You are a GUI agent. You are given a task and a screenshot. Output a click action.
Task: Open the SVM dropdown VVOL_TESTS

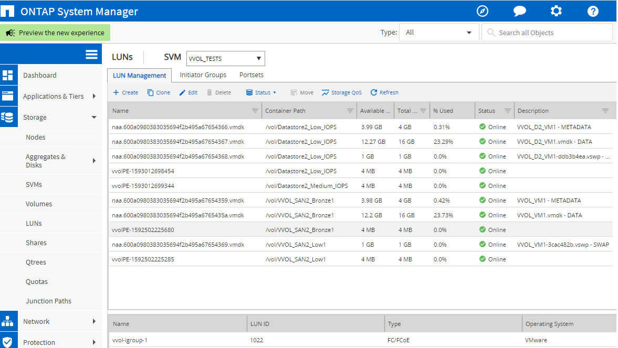[x=225, y=58]
